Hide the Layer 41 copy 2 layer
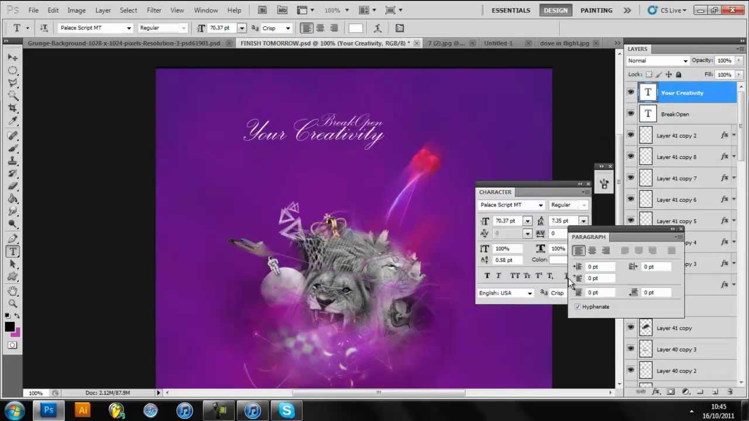This screenshot has height=421, width=749. coord(630,135)
